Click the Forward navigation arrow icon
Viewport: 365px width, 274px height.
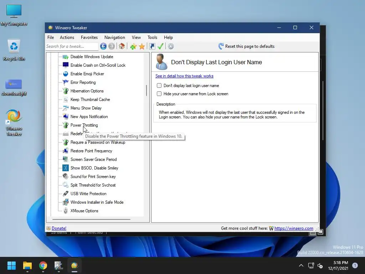pyautogui.click(x=112, y=46)
